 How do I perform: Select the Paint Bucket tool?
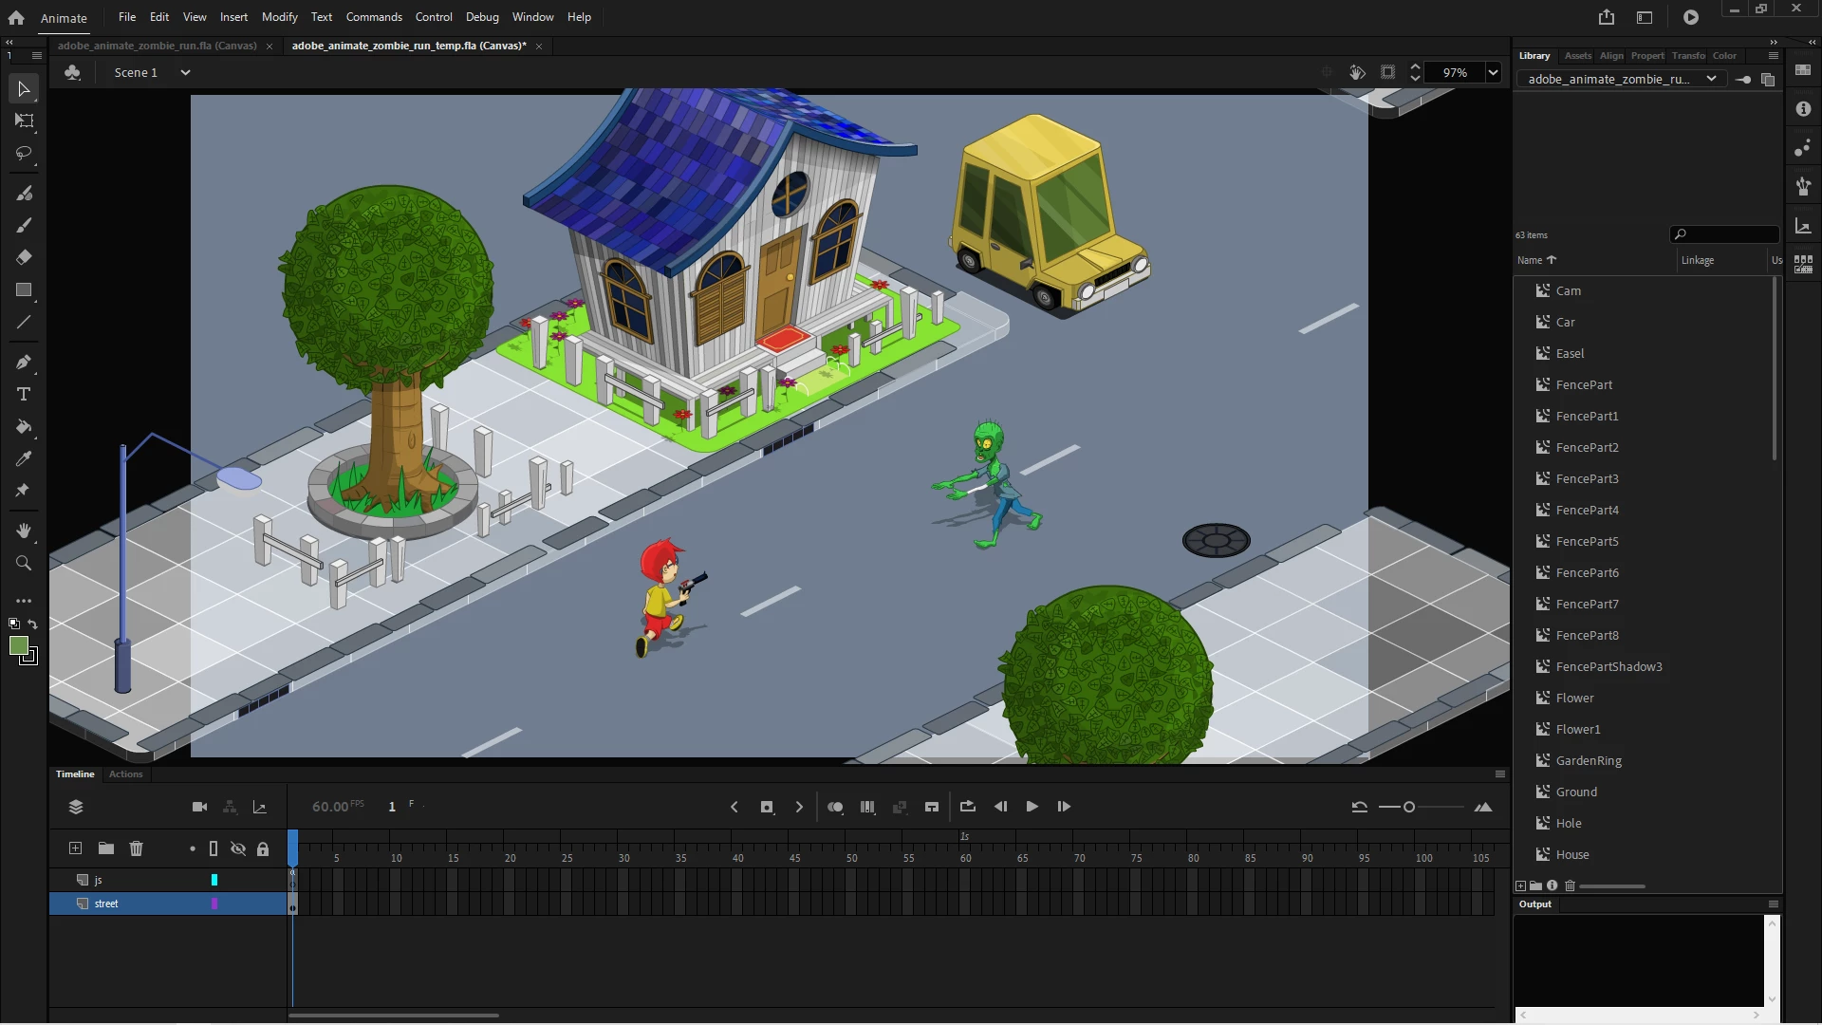point(24,427)
